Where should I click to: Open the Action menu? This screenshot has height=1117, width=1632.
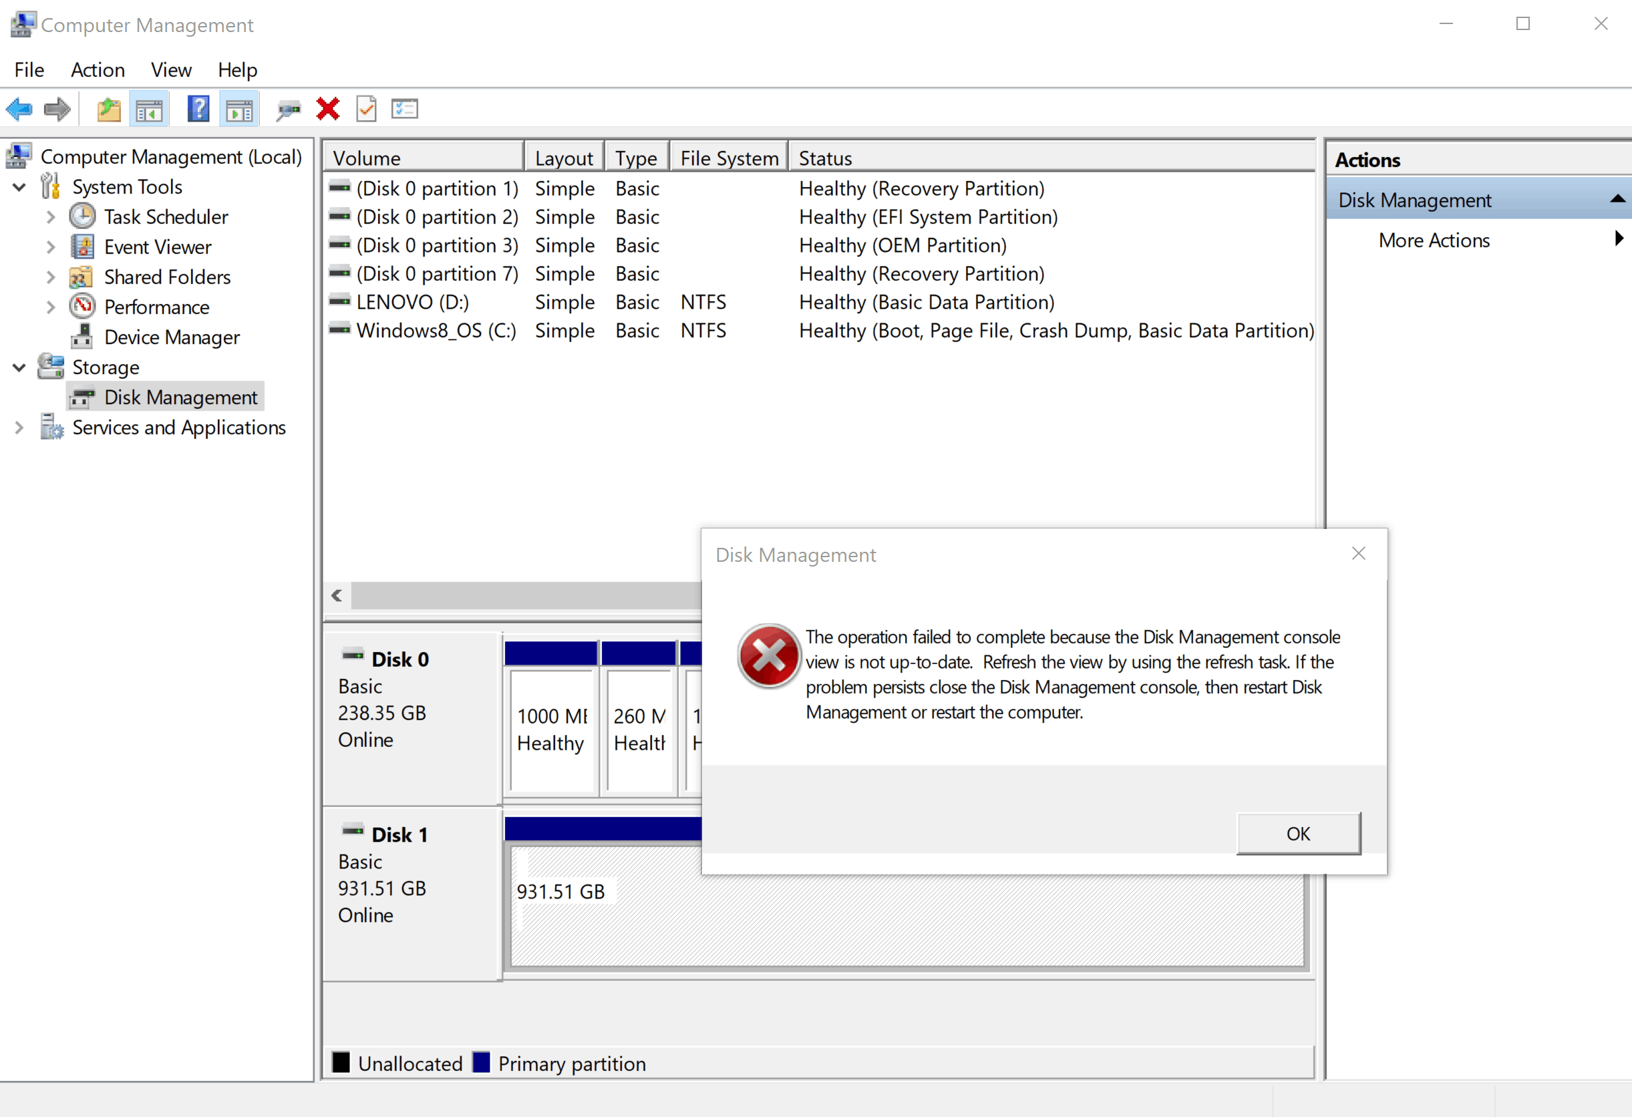(98, 70)
